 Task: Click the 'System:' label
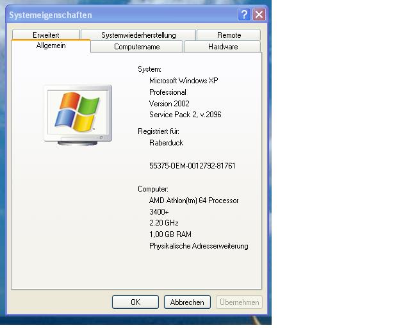(x=149, y=69)
